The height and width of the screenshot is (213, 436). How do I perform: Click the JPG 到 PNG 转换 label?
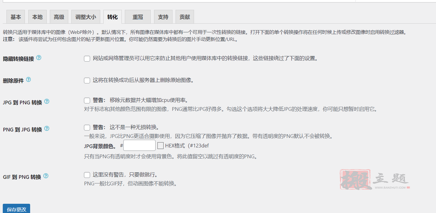22,102
